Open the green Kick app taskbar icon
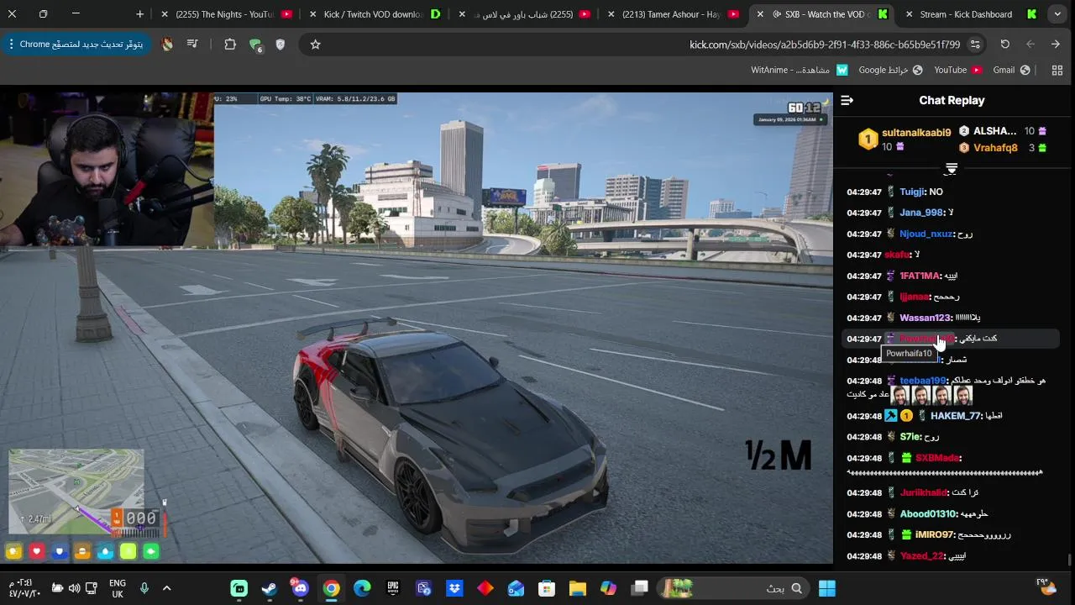Image resolution: width=1075 pixels, height=605 pixels. coord(239,588)
